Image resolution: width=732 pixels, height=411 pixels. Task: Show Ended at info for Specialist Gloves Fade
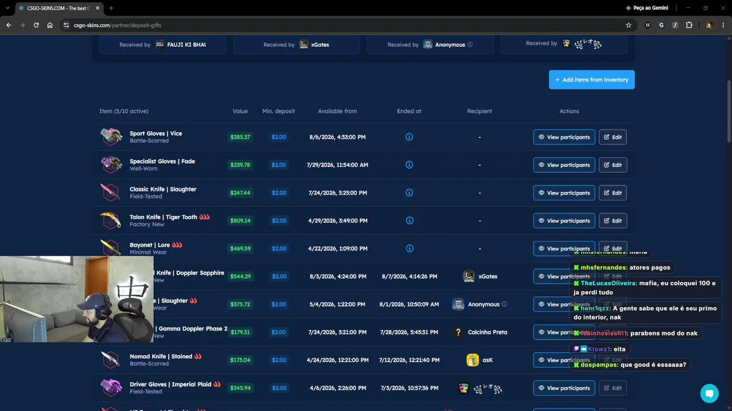coord(409,165)
